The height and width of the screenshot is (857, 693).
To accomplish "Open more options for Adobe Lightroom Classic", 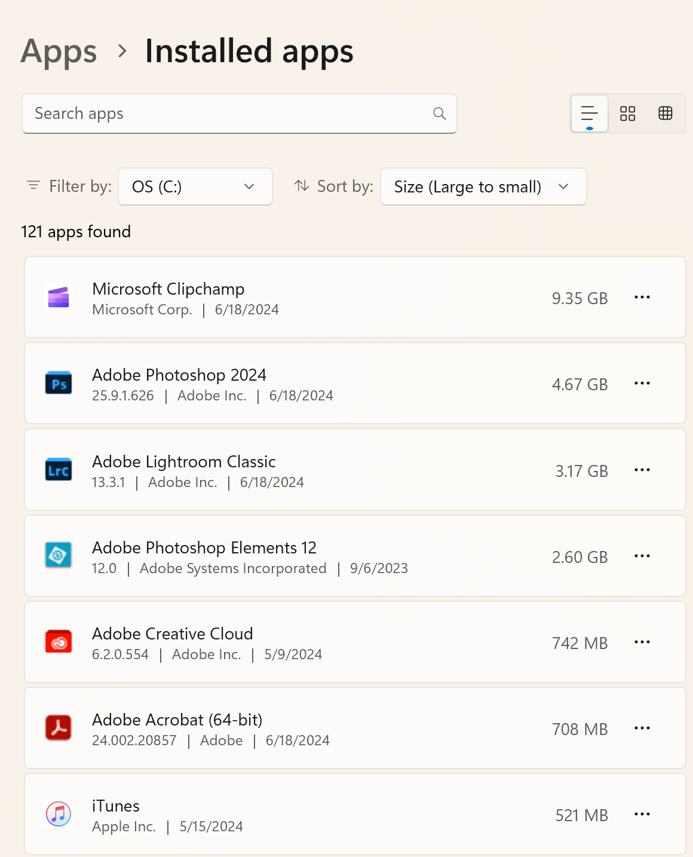I will [642, 470].
